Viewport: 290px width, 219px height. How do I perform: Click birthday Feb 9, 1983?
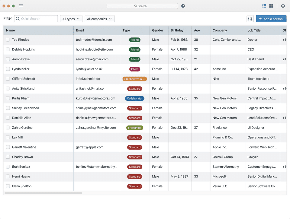click(179, 40)
